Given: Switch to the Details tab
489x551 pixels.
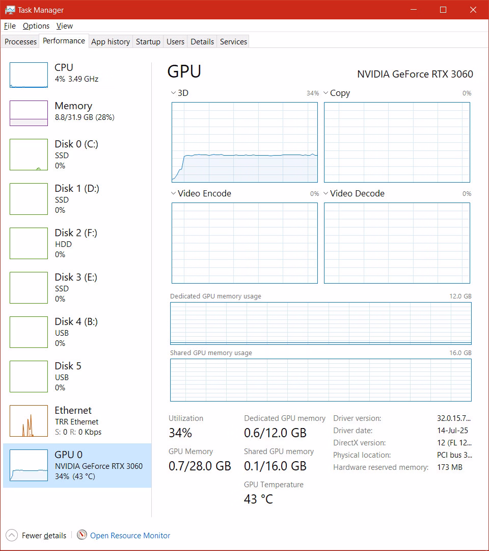Looking at the screenshot, I should click(x=202, y=41).
